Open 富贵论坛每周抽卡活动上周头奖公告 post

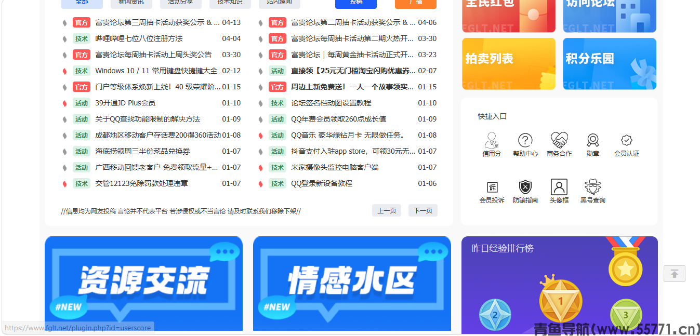(153, 55)
